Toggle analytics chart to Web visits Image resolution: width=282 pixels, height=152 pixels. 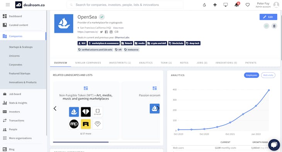click(x=268, y=75)
